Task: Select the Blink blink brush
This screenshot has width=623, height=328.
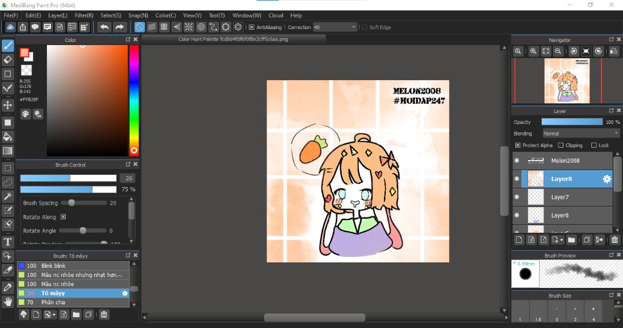Action: coord(73,265)
